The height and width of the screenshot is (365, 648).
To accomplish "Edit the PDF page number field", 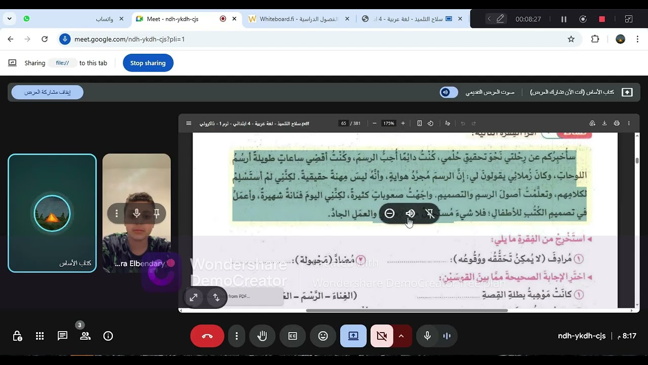I will [344, 123].
